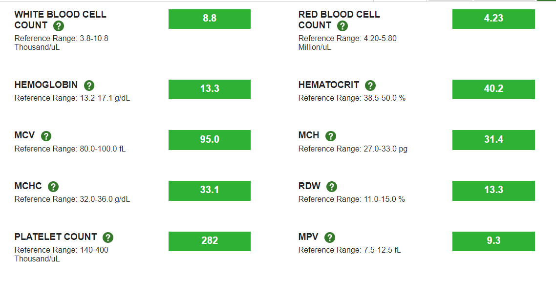The height and width of the screenshot is (281, 556).
Task: Open the MCHC info question icon
Action: pyautogui.click(x=53, y=187)
